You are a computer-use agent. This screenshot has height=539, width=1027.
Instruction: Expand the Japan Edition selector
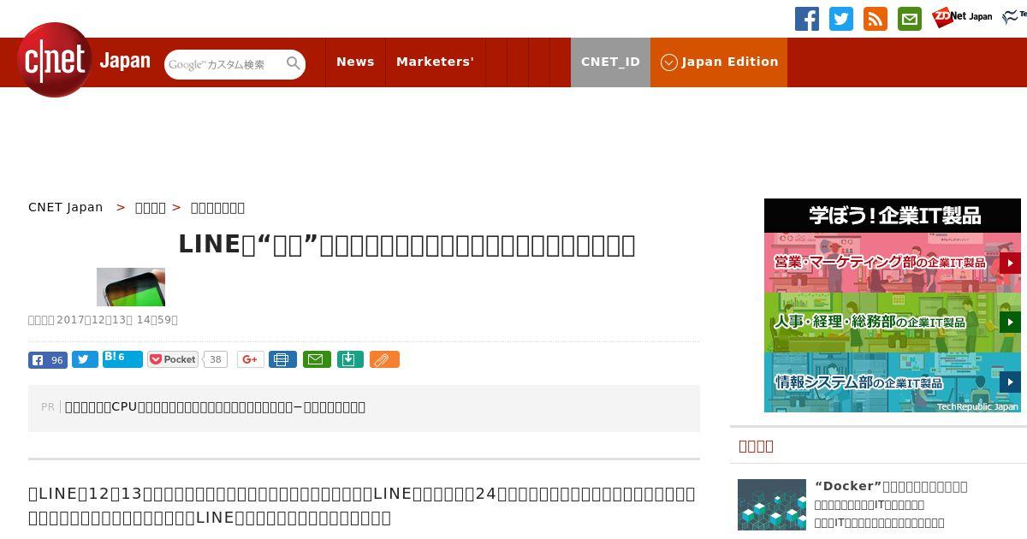tap(719, 62)
